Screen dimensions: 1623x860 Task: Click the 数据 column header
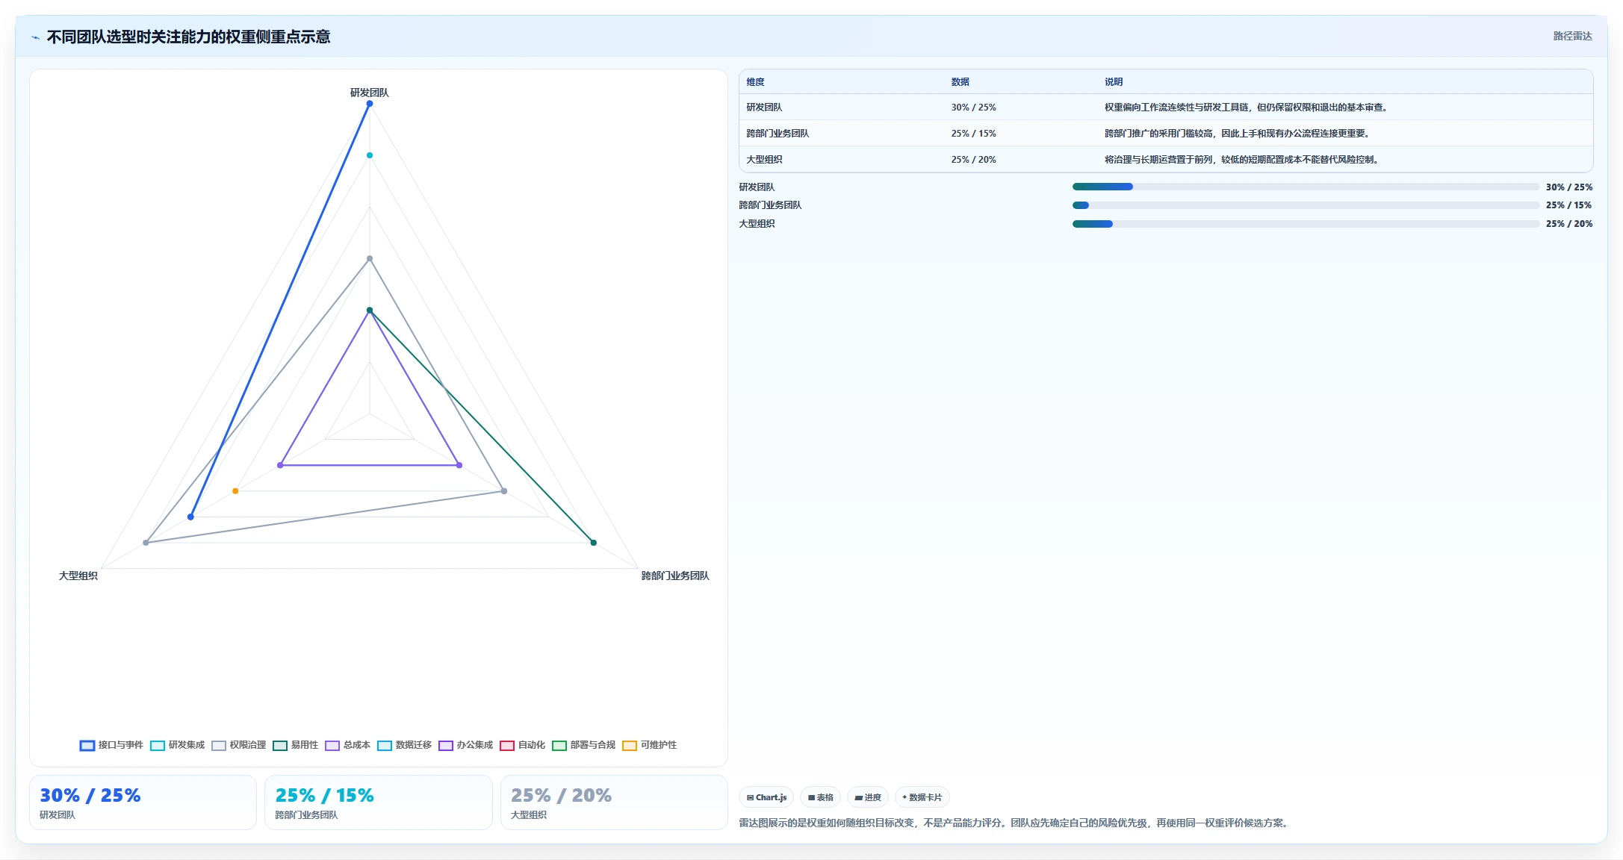pyautogui.click(x=960, y=82)
